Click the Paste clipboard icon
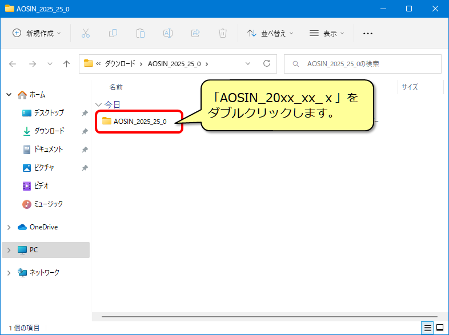449x335 pixels. click(x=141, y=33)
